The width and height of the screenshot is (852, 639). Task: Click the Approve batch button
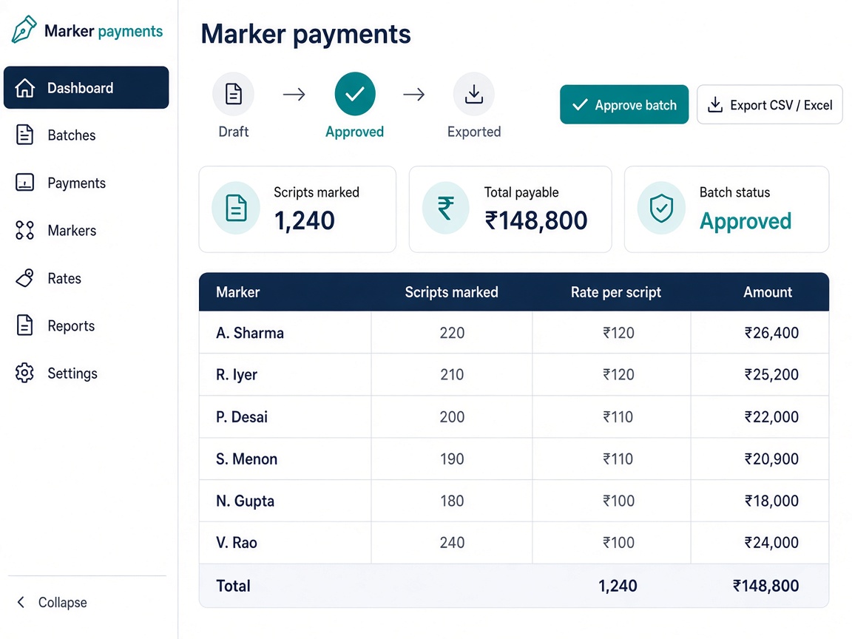(x=624, y=104)
